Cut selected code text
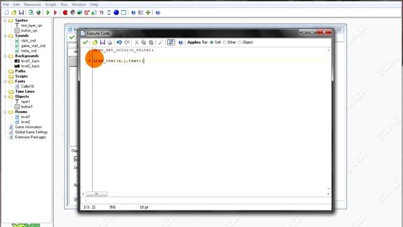This screenshot has width=403, height=227. (x=137, y=42)
